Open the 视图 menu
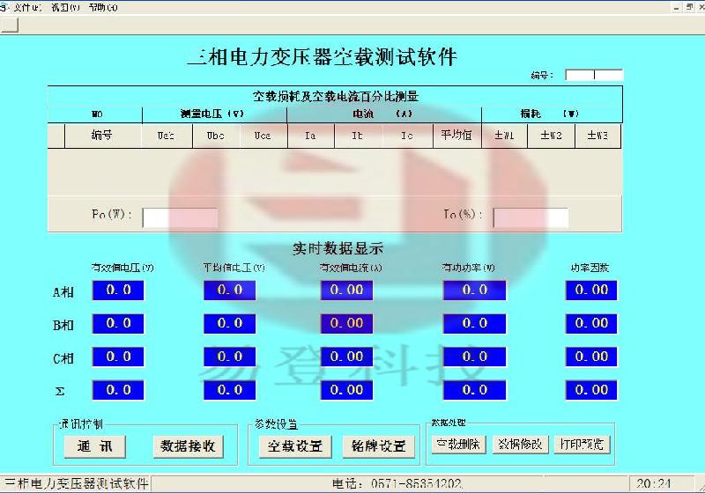This screenshot has width=705, height=493. (65, 8)
